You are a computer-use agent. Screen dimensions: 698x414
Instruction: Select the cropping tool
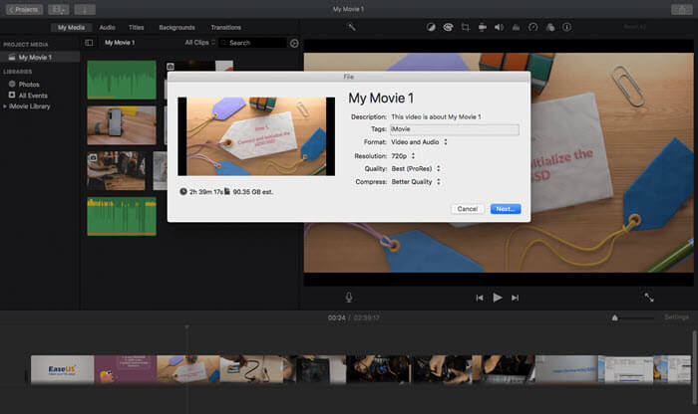click(465, 27)
